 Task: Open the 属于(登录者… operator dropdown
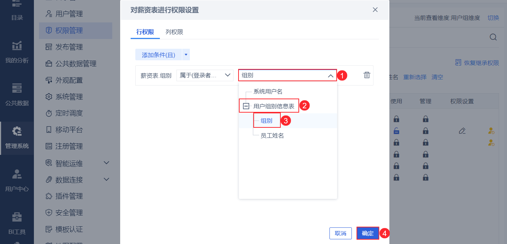(205, 75)
